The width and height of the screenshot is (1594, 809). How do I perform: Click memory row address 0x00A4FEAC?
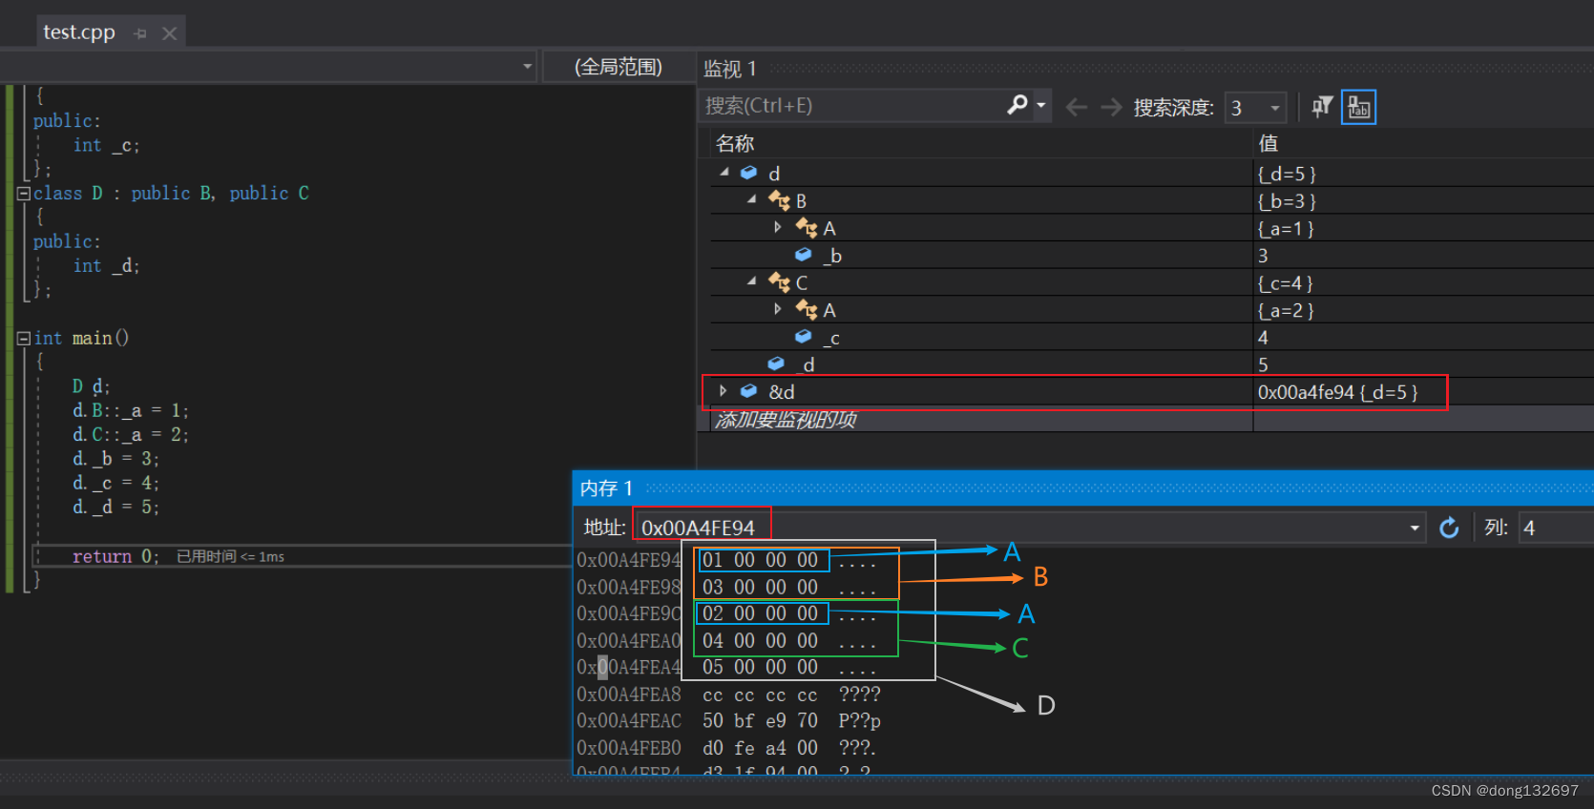(x=629, y=720)
